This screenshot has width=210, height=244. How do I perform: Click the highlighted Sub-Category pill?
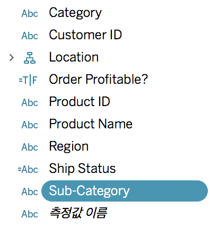[x=125, y=191]
